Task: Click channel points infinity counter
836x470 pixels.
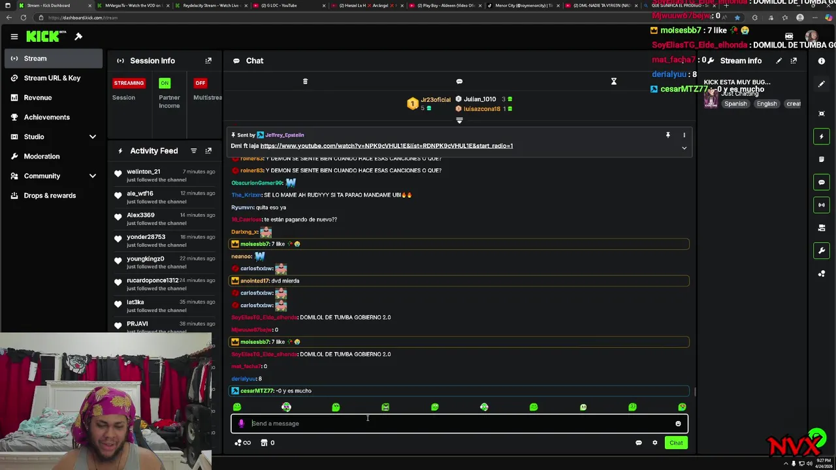Action: (x=242, y=443)
